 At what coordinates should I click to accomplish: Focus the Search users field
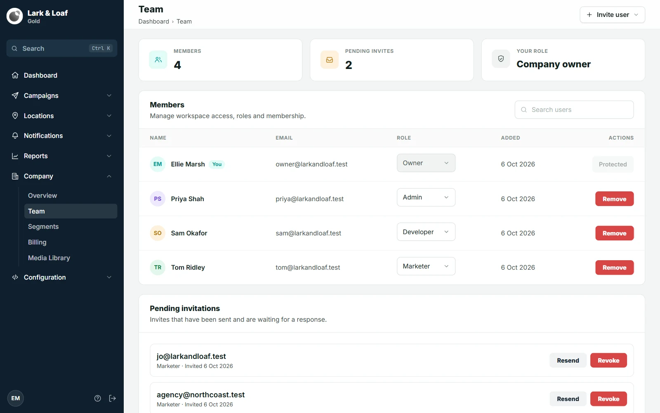[574, 109]
